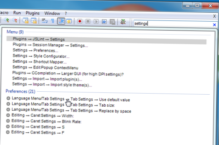Choose Settings → Preferences... result

tap(35, 50)
